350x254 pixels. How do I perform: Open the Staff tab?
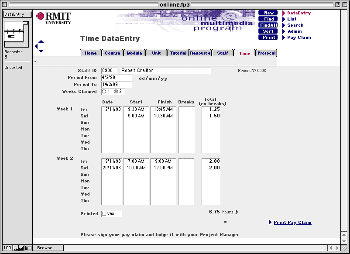223,53
